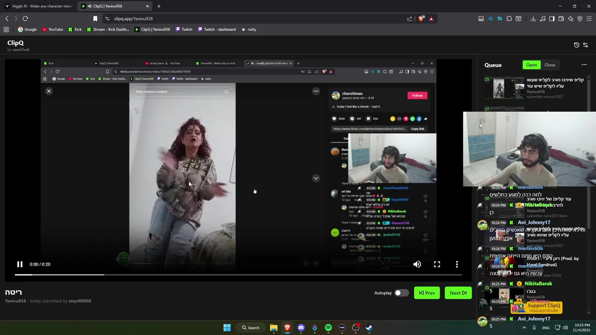Open File Explorer from taskbar
Viewport: 596px width, 335px height.
click(x=273, y=328)
